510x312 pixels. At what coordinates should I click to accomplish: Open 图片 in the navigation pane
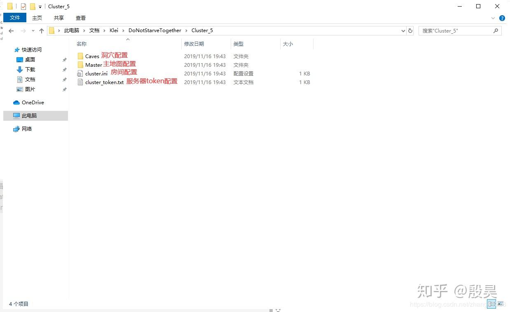tap(30, 89)
